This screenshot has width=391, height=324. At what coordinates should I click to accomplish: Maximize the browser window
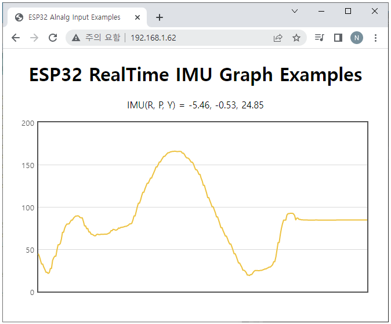point(348,11)
